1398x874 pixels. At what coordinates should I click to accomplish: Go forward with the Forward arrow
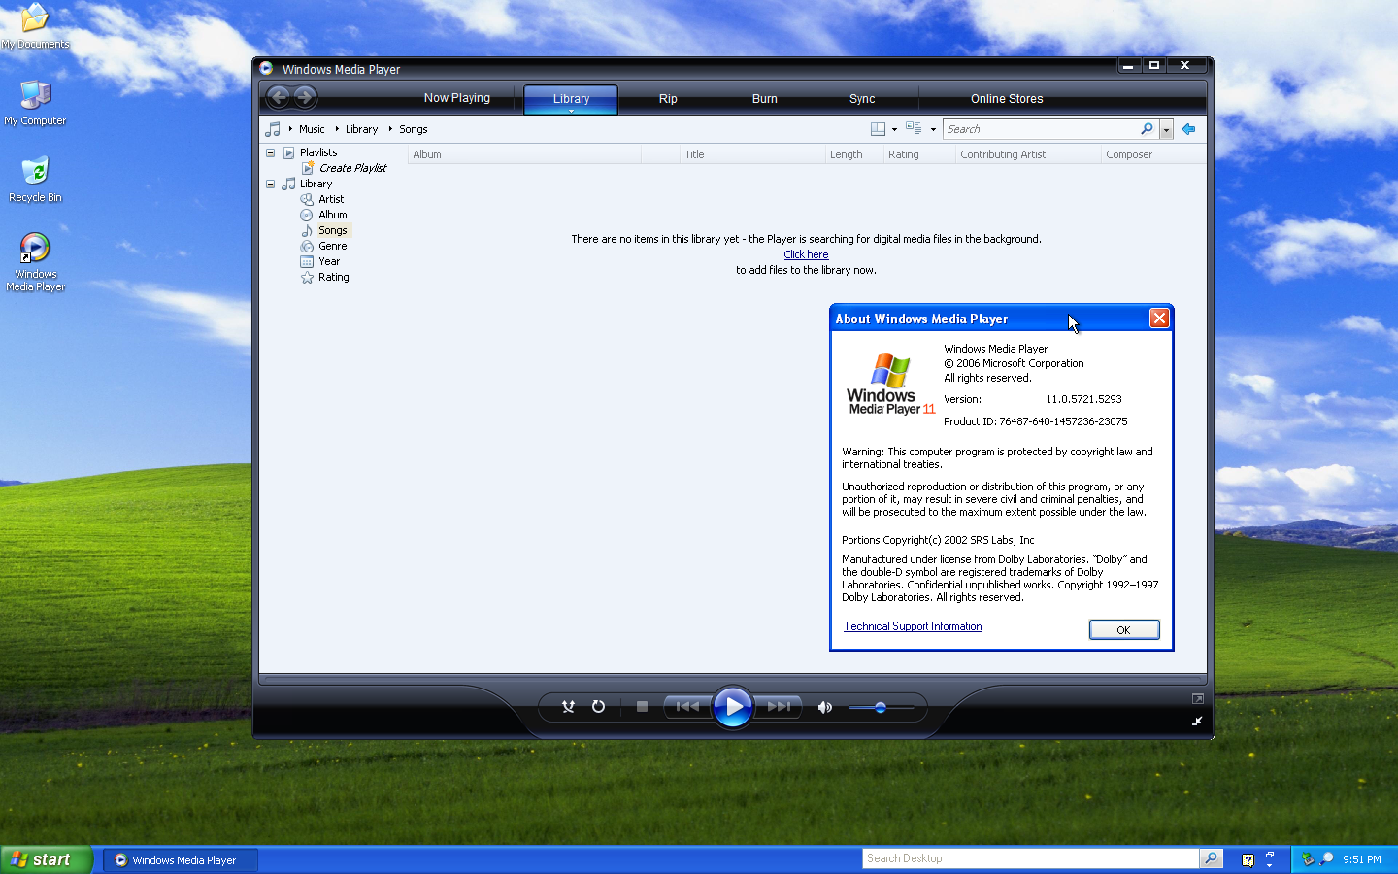(305, 97)
